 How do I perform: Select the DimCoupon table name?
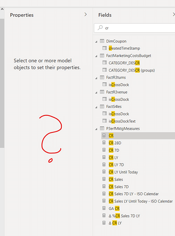click(x=117, y=41)
